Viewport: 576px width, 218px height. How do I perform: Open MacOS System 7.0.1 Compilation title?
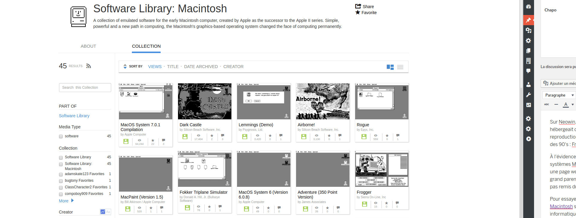coord(140,127)
